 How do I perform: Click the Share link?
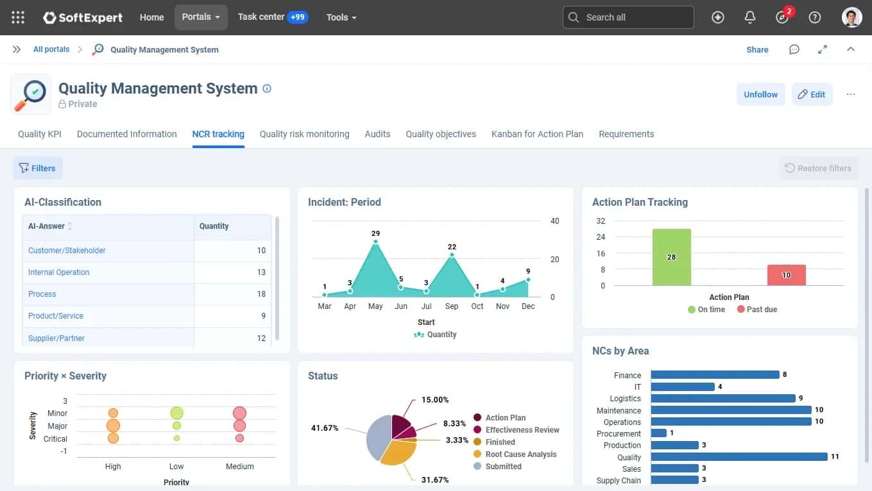[x=757, y=49]
